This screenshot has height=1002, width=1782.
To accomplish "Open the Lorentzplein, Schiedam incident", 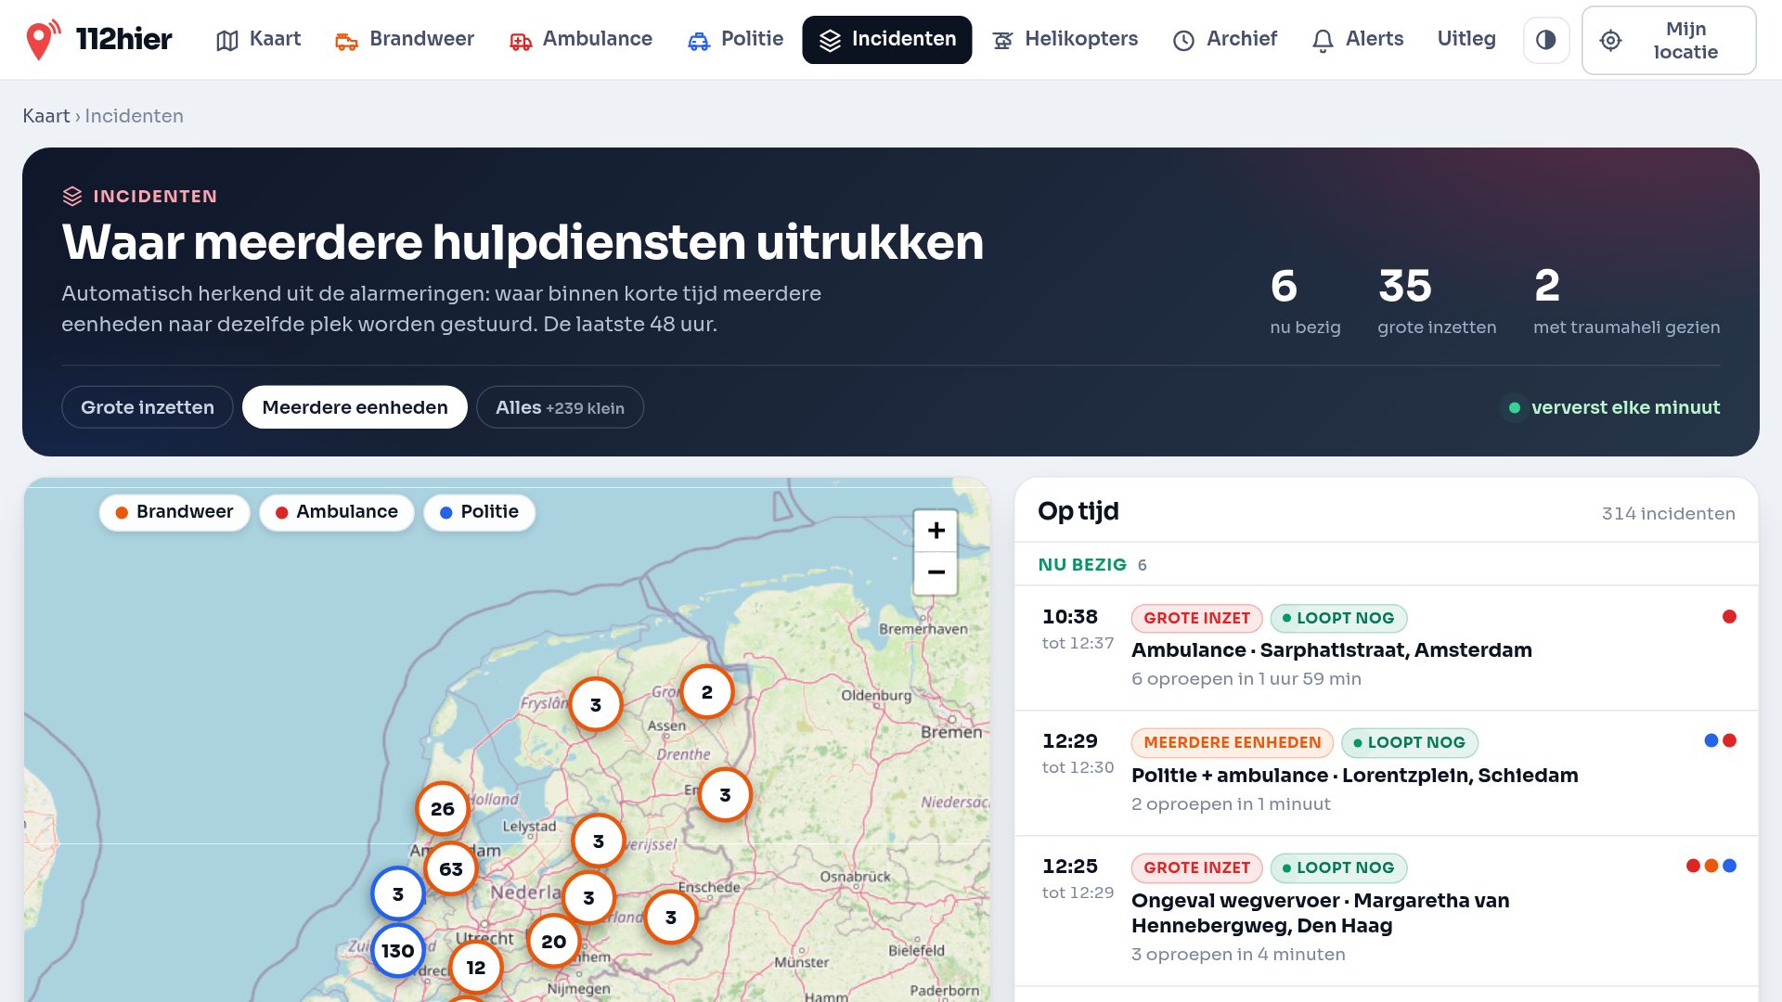I will tap(1387, 774).
